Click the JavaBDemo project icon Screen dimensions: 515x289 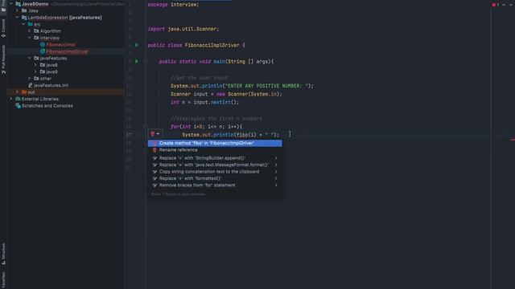[x=18, y=4]
